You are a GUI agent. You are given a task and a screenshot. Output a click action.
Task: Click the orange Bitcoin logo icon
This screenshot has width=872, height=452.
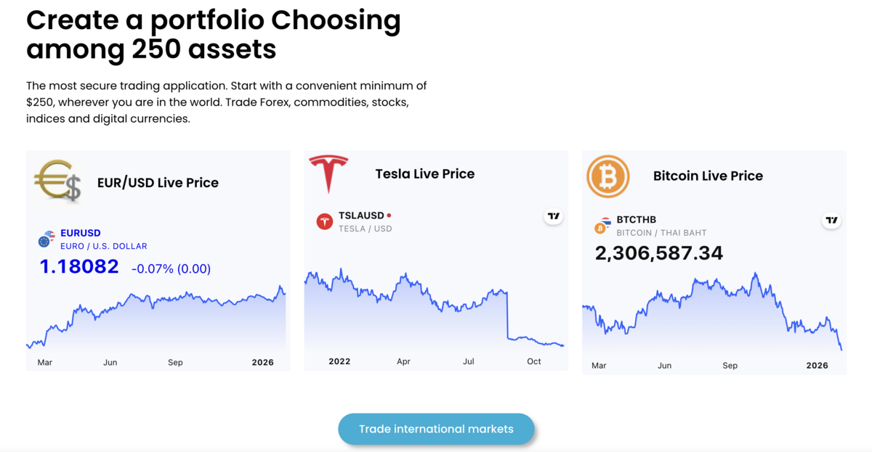click(x=607, y=176)
